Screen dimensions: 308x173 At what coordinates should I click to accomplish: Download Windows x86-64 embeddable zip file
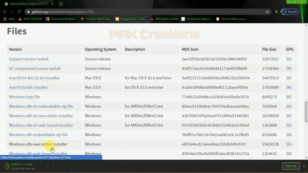coord(41,106)
